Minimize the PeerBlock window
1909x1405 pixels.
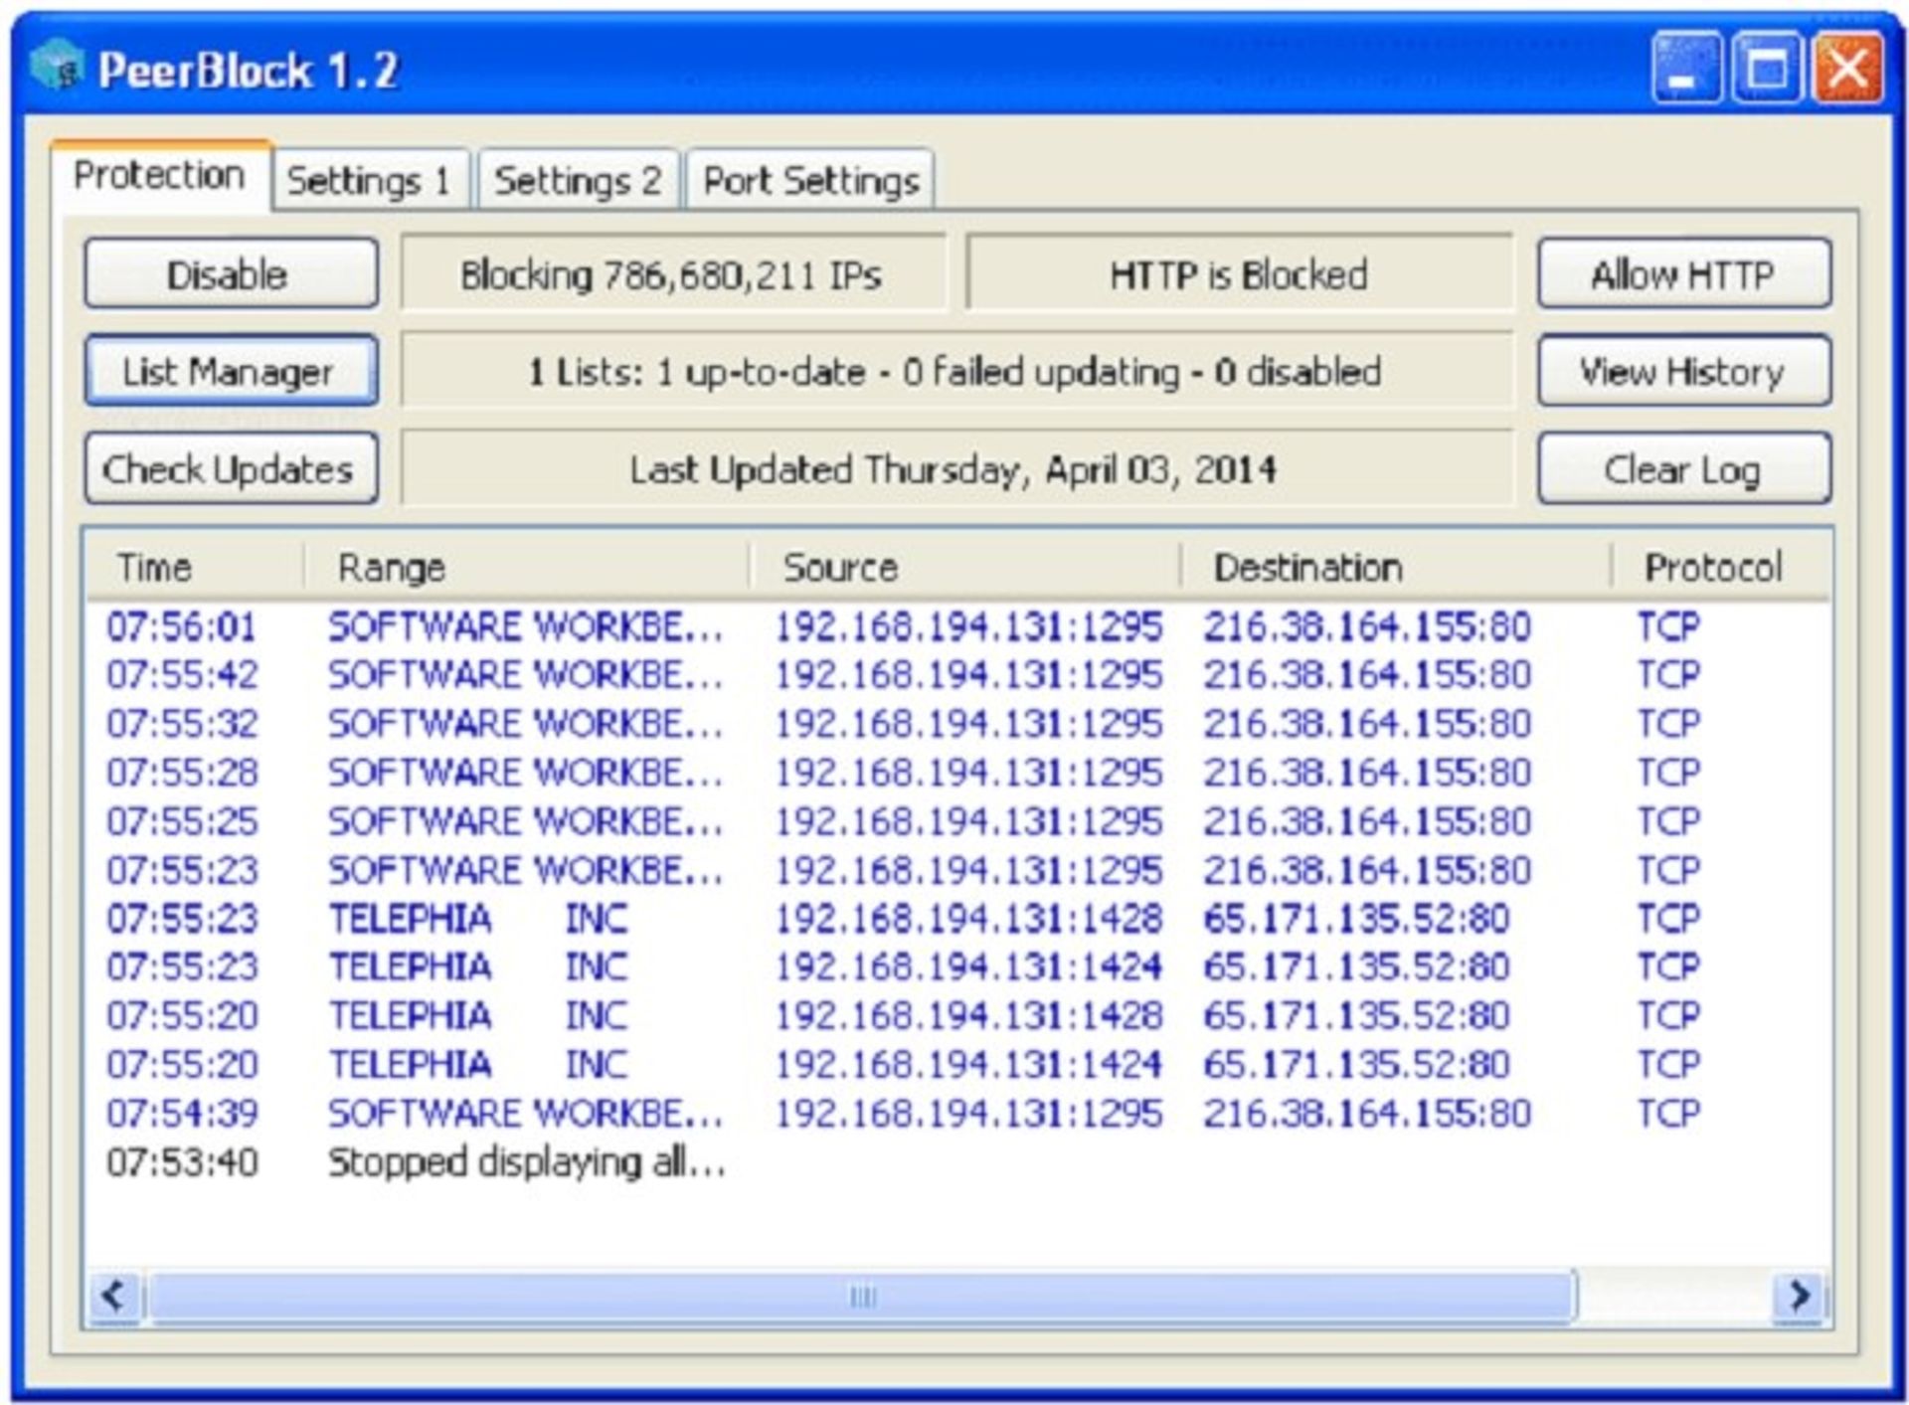pyautogui.click(x=1686, y=68)
